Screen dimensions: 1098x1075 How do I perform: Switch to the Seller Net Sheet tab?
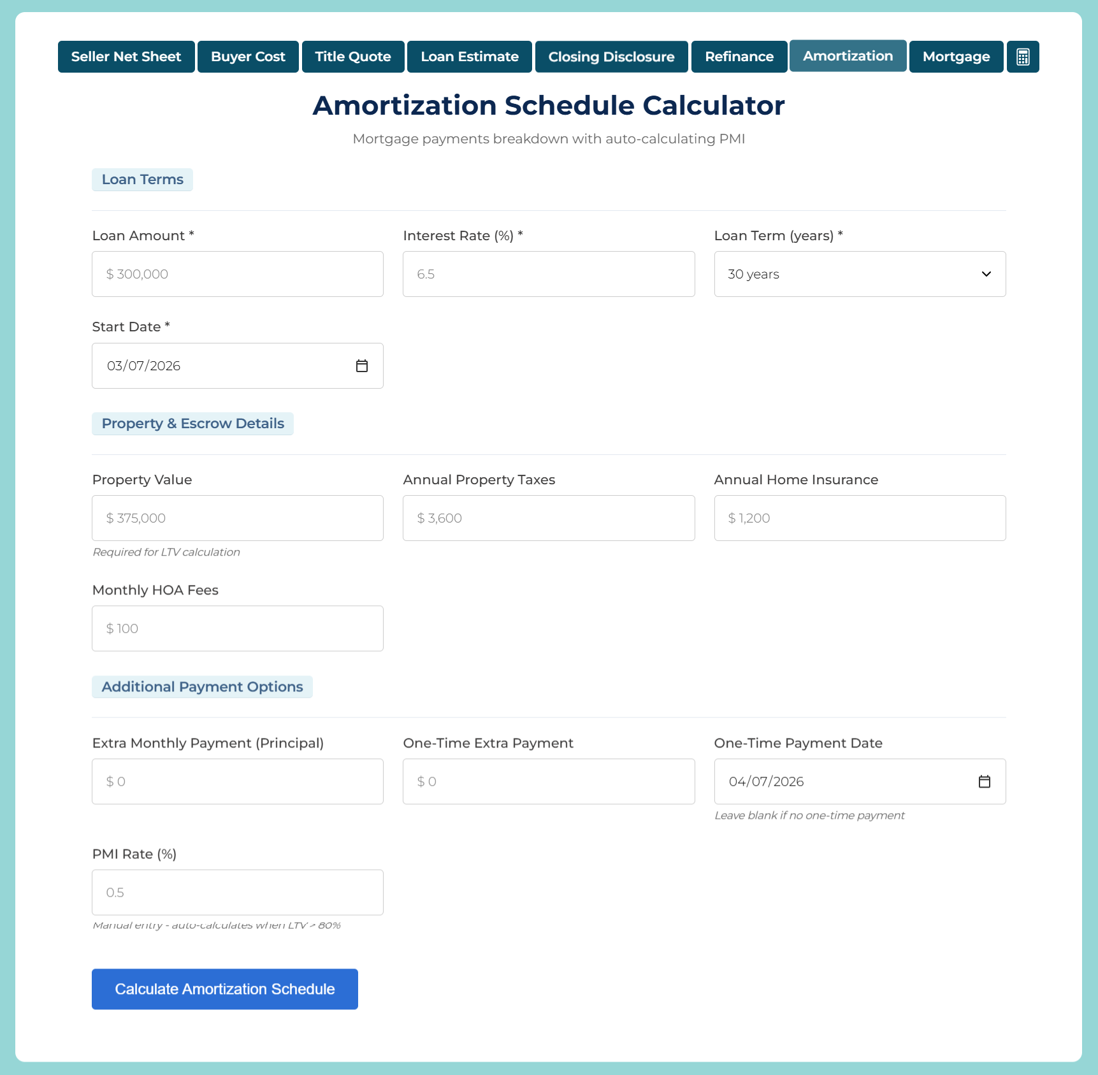tap(126, 56)
